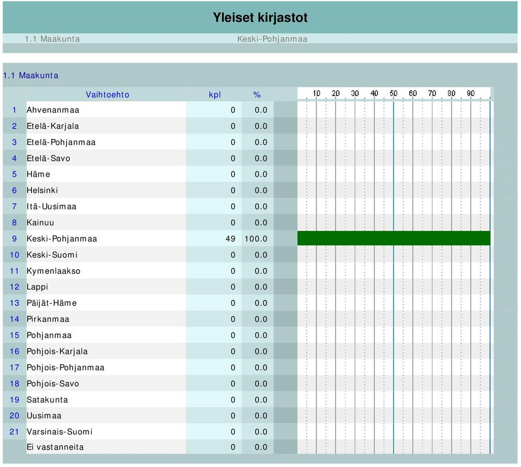The width and height of the screenshot is (521, 467).
Task: Select the 'Häme' row label
Action: tap(39, 174)
